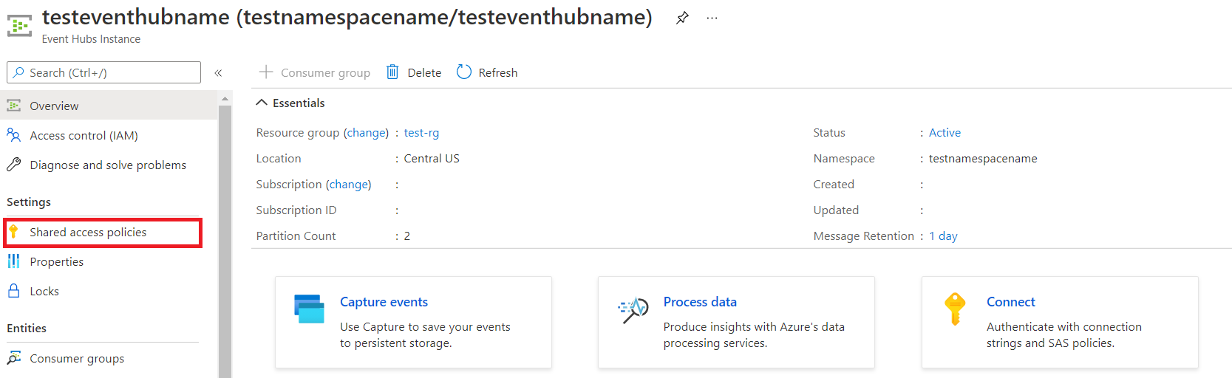Pin this blade using the pin icon
The height and width of the screenshot is (378, 1232).
[x=682, y=18]
